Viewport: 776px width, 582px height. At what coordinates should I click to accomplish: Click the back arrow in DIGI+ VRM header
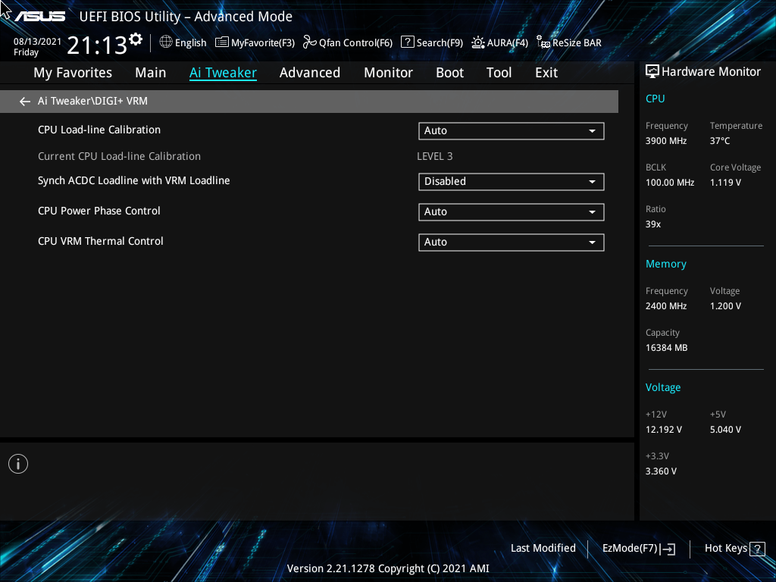25,102
